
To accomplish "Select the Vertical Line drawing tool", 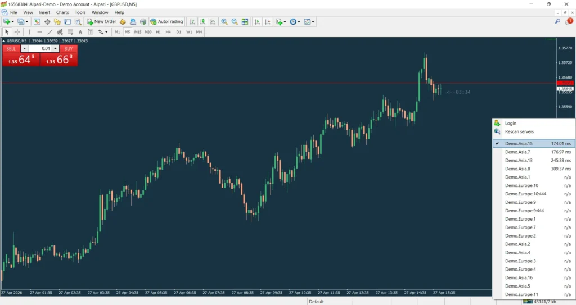I will 29,32.
